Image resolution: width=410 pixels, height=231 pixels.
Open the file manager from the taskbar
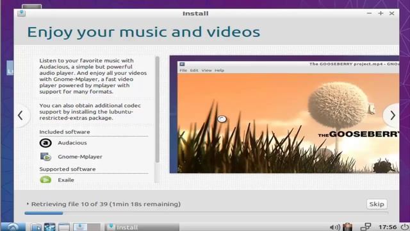click(36, 227)
